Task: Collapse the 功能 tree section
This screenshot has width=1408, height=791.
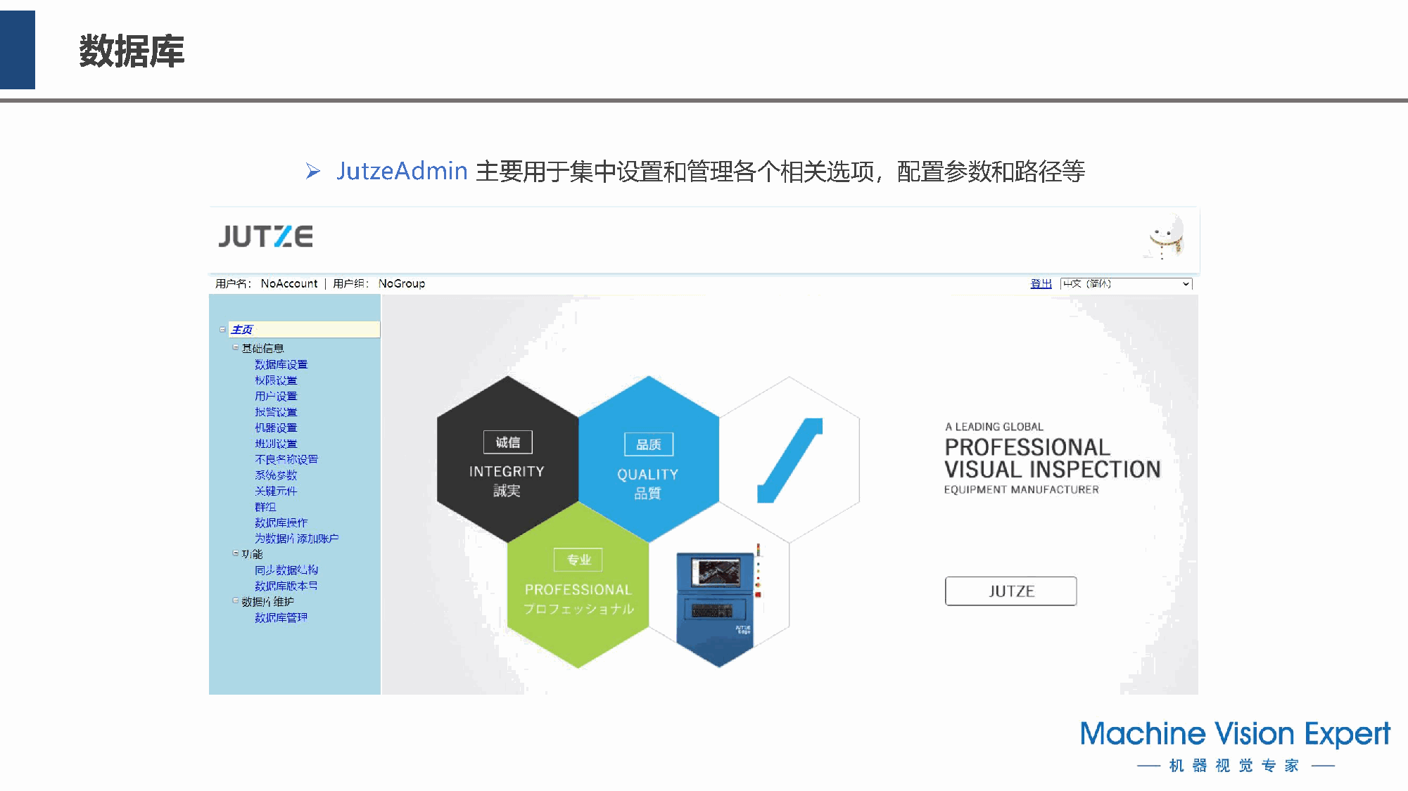Action: (236, 554)
